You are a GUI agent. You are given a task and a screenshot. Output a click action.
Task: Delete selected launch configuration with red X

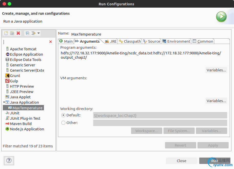click(18, 33)
